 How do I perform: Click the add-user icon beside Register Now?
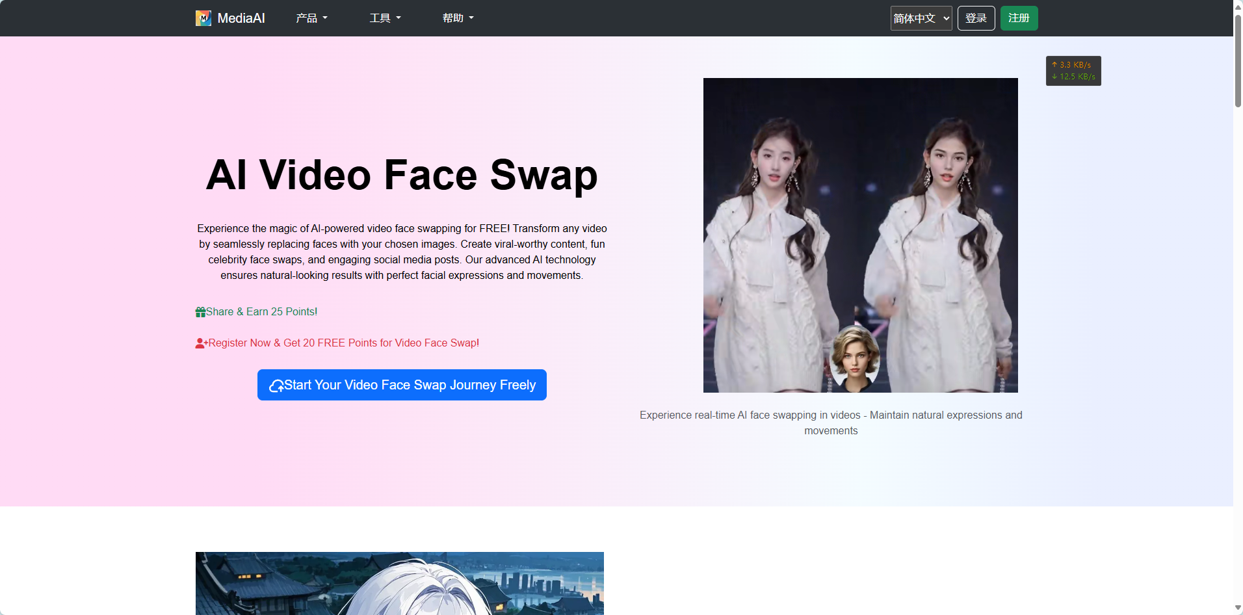click(202, 343)
